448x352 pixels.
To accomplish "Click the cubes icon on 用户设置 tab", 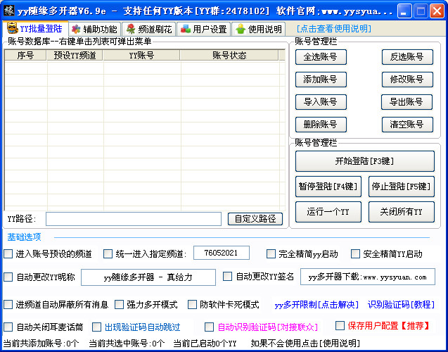I will pos(186,29).
